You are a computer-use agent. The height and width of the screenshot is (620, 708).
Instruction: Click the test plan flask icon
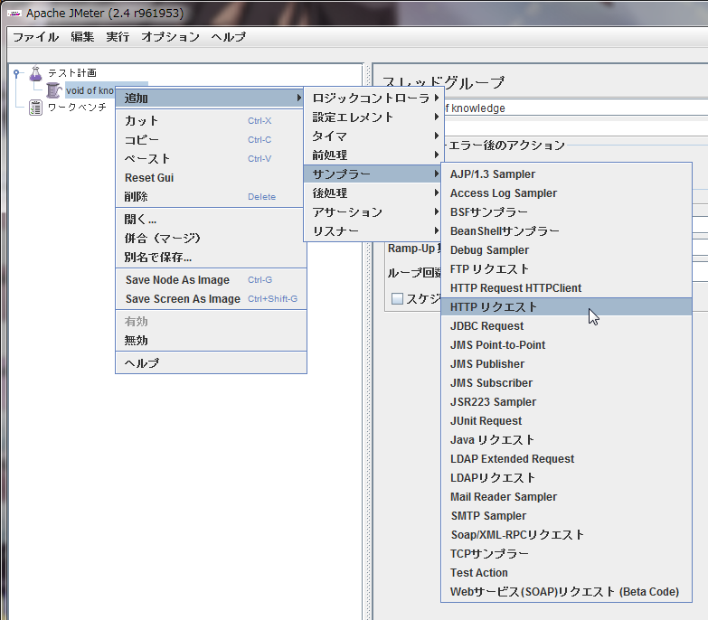[x=35, y=73]
